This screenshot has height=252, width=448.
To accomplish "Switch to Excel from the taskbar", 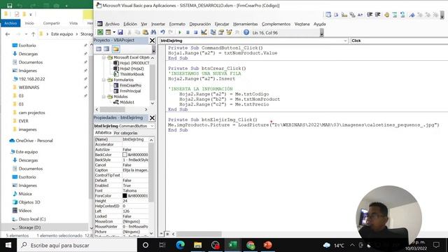I will [233, 245].
